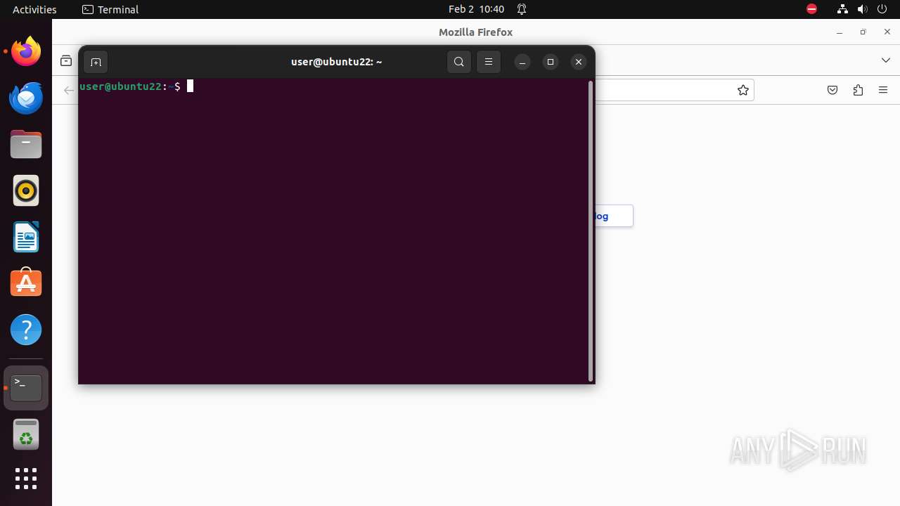Open the Trash from the dock
900x506 pixels.
tap(26, 434)
